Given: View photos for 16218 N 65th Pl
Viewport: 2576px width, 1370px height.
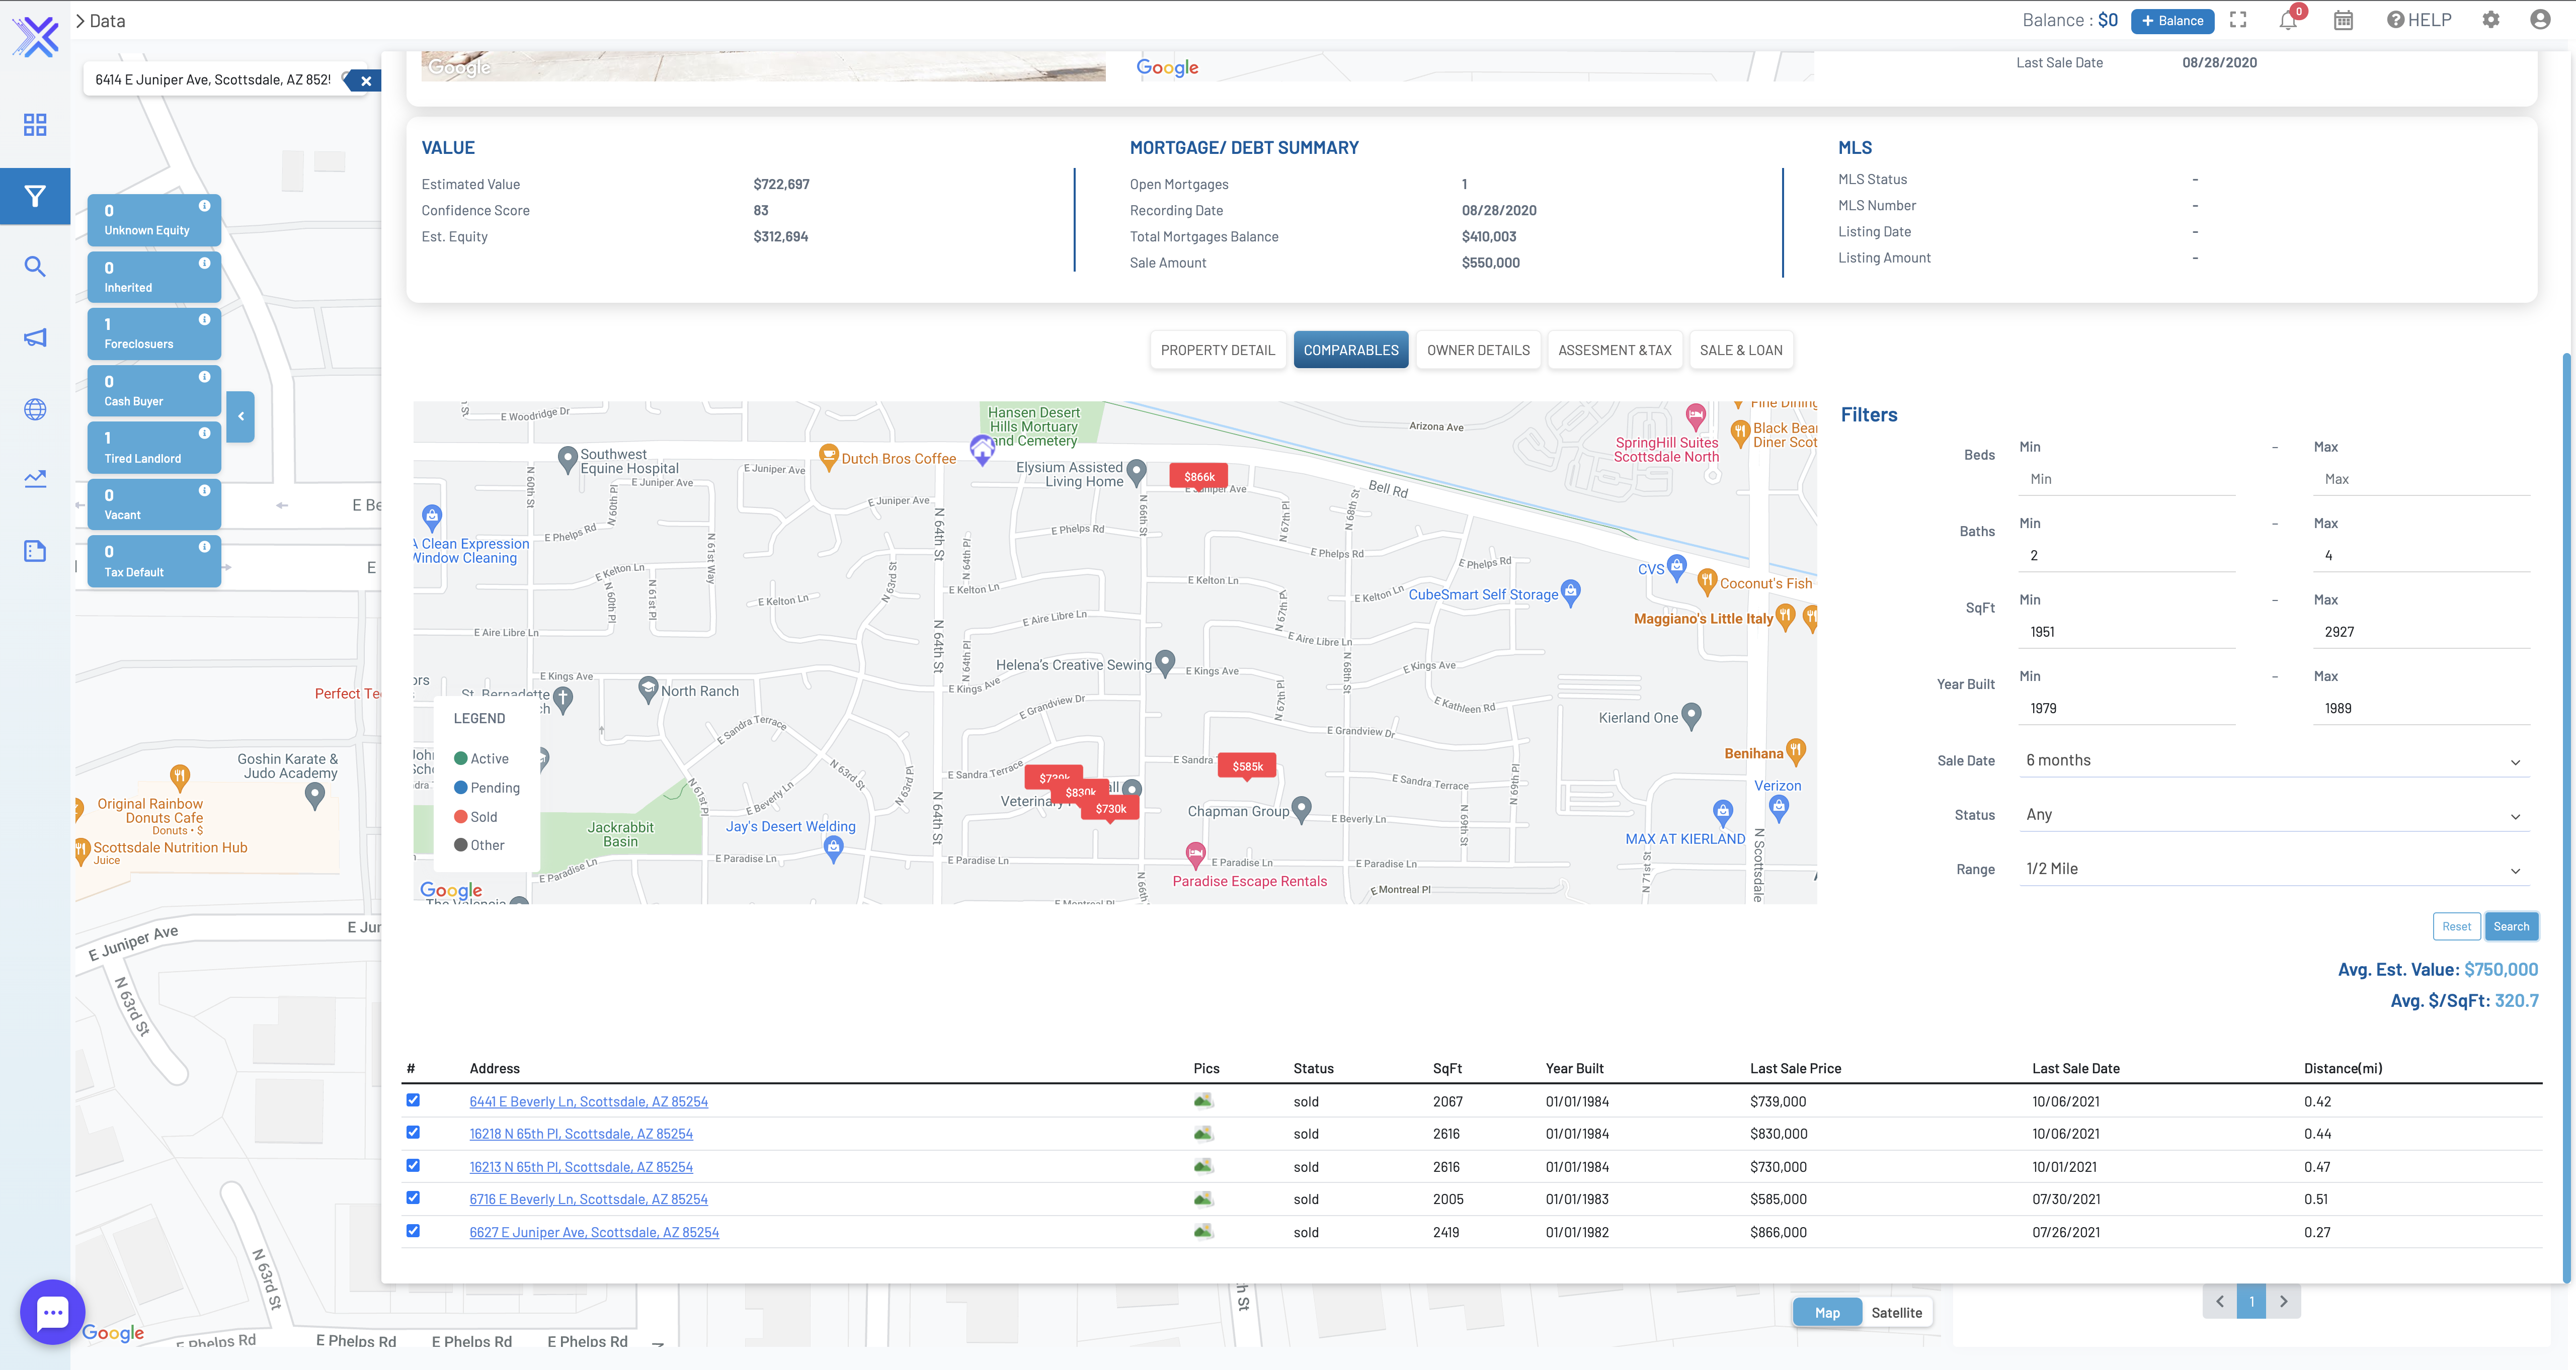Looking at the screenshot, I should pyautogui.click(x=1203, y=1133).
